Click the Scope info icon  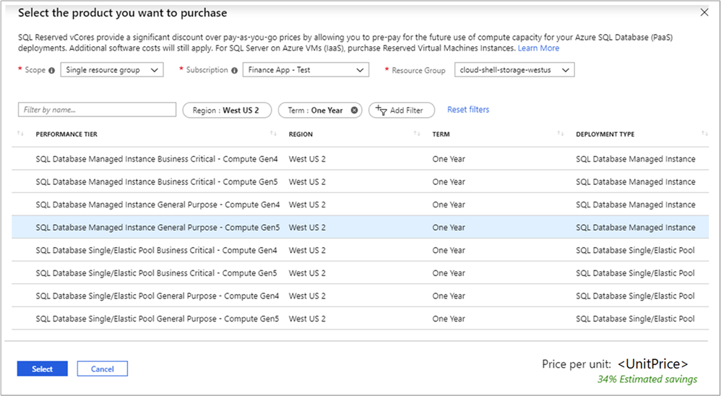click(x=51, y=70)
